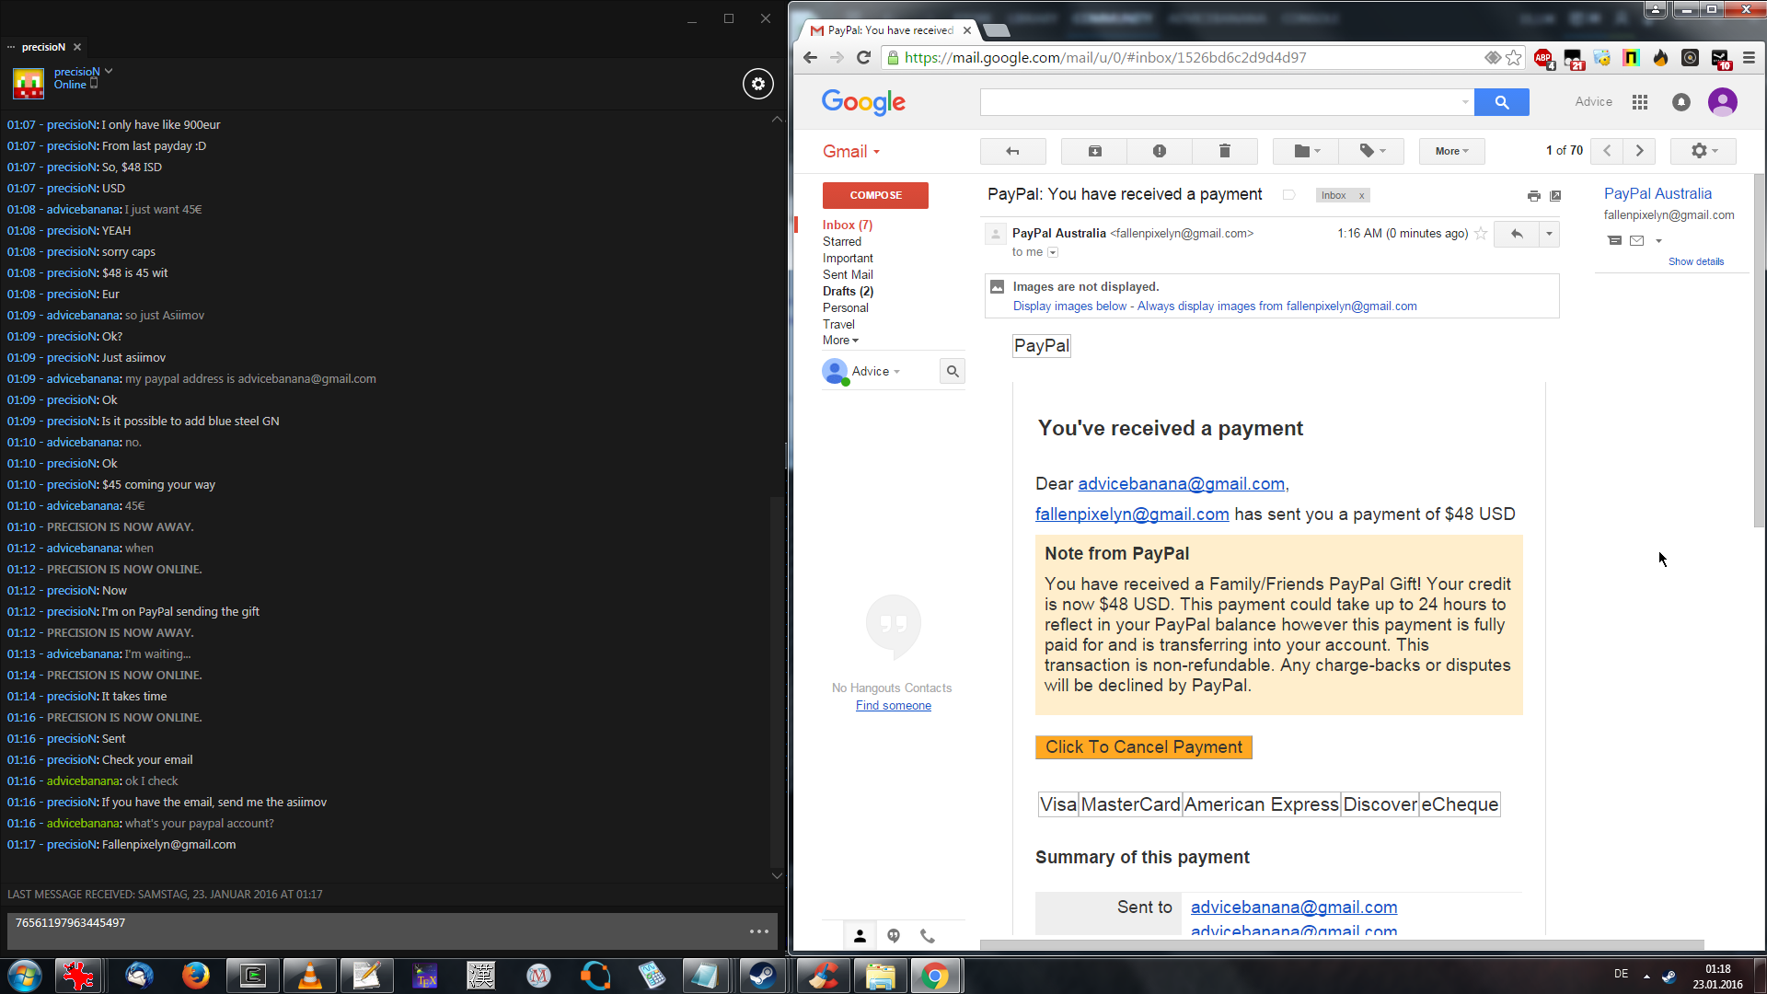
Task: Open Steam chat settings gear
Action: click(757, 84)
